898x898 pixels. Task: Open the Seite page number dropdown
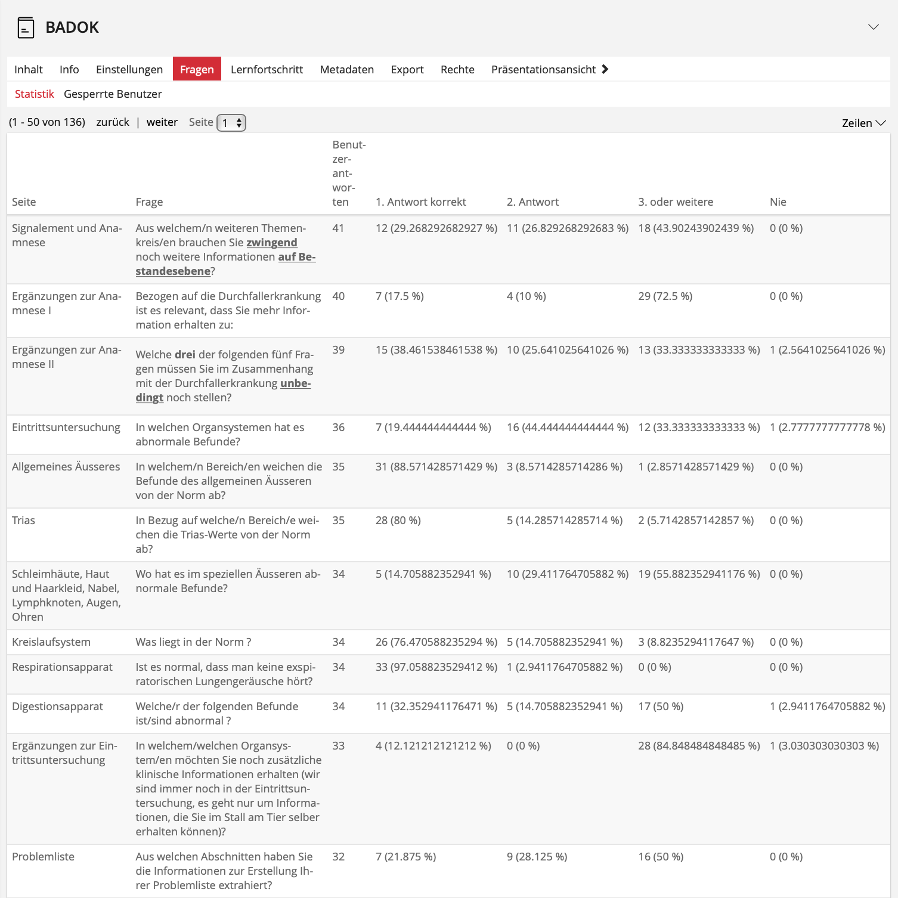231,123
